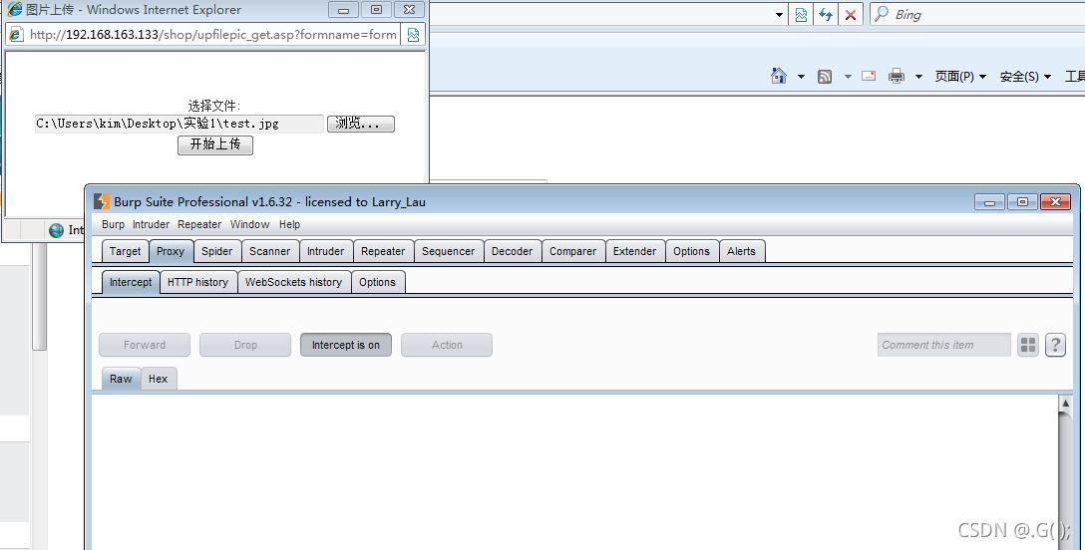Click the Bing search magnifier icon
The width and height of the screenshot is (1085, 550).
click(881, 14)
